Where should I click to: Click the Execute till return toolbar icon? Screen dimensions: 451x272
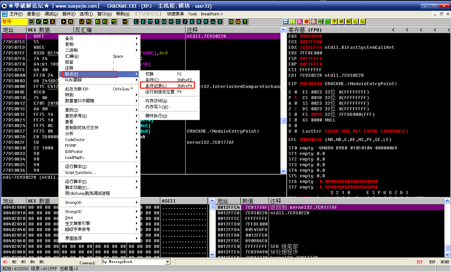[x=114, y=21]
